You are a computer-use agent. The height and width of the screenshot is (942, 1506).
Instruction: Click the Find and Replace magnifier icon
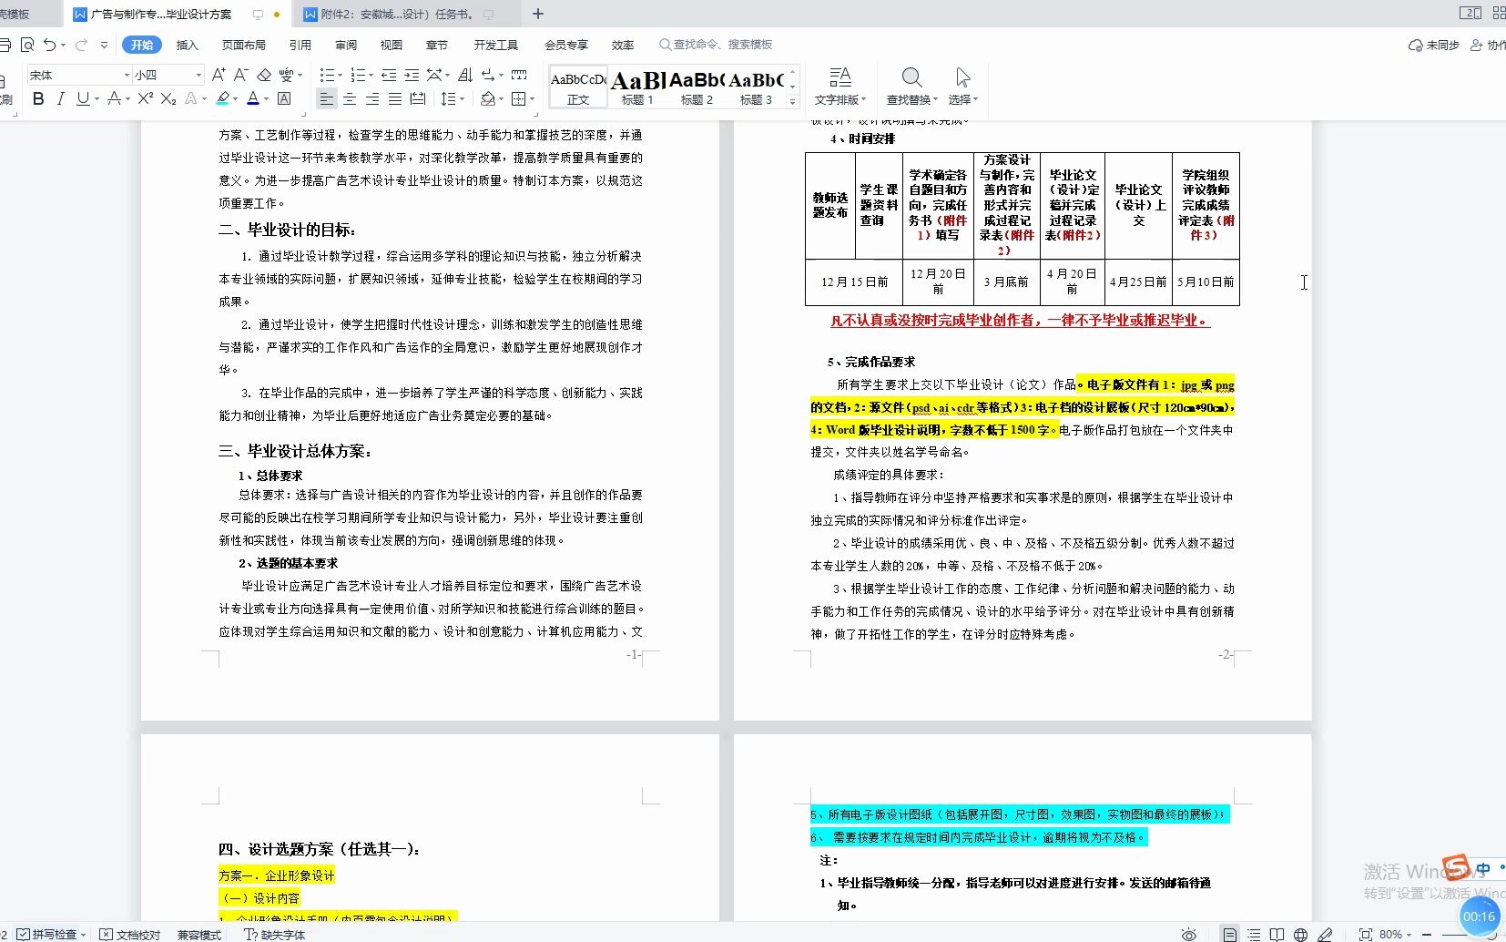pyautogui.click(x=911, y=77)
